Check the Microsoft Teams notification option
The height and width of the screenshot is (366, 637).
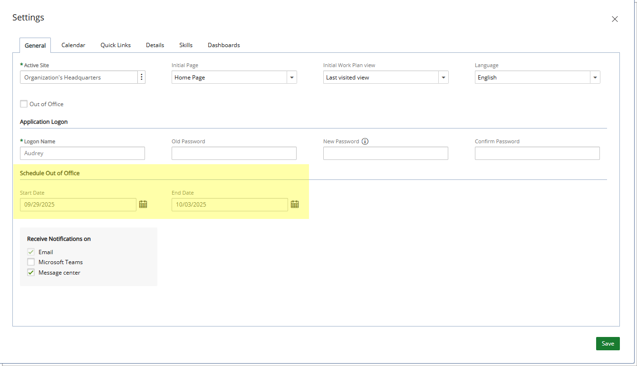coord(30,262)
